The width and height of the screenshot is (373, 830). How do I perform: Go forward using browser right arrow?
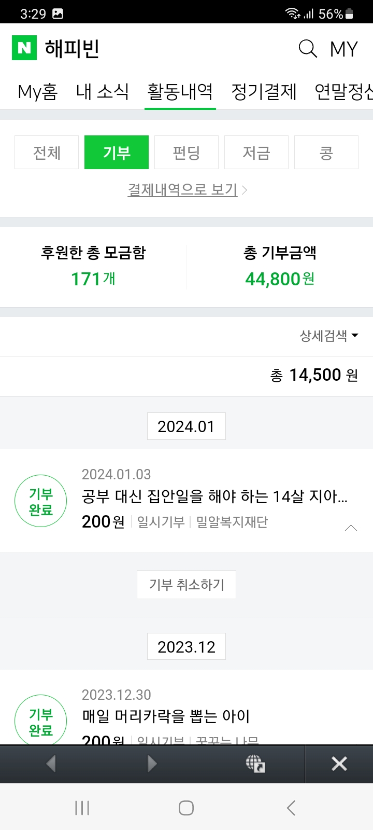tap(152, 764)
